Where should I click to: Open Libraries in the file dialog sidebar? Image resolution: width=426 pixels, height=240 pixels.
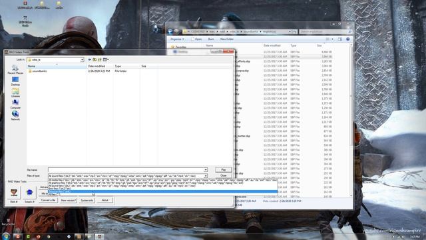tap(15, 93)
